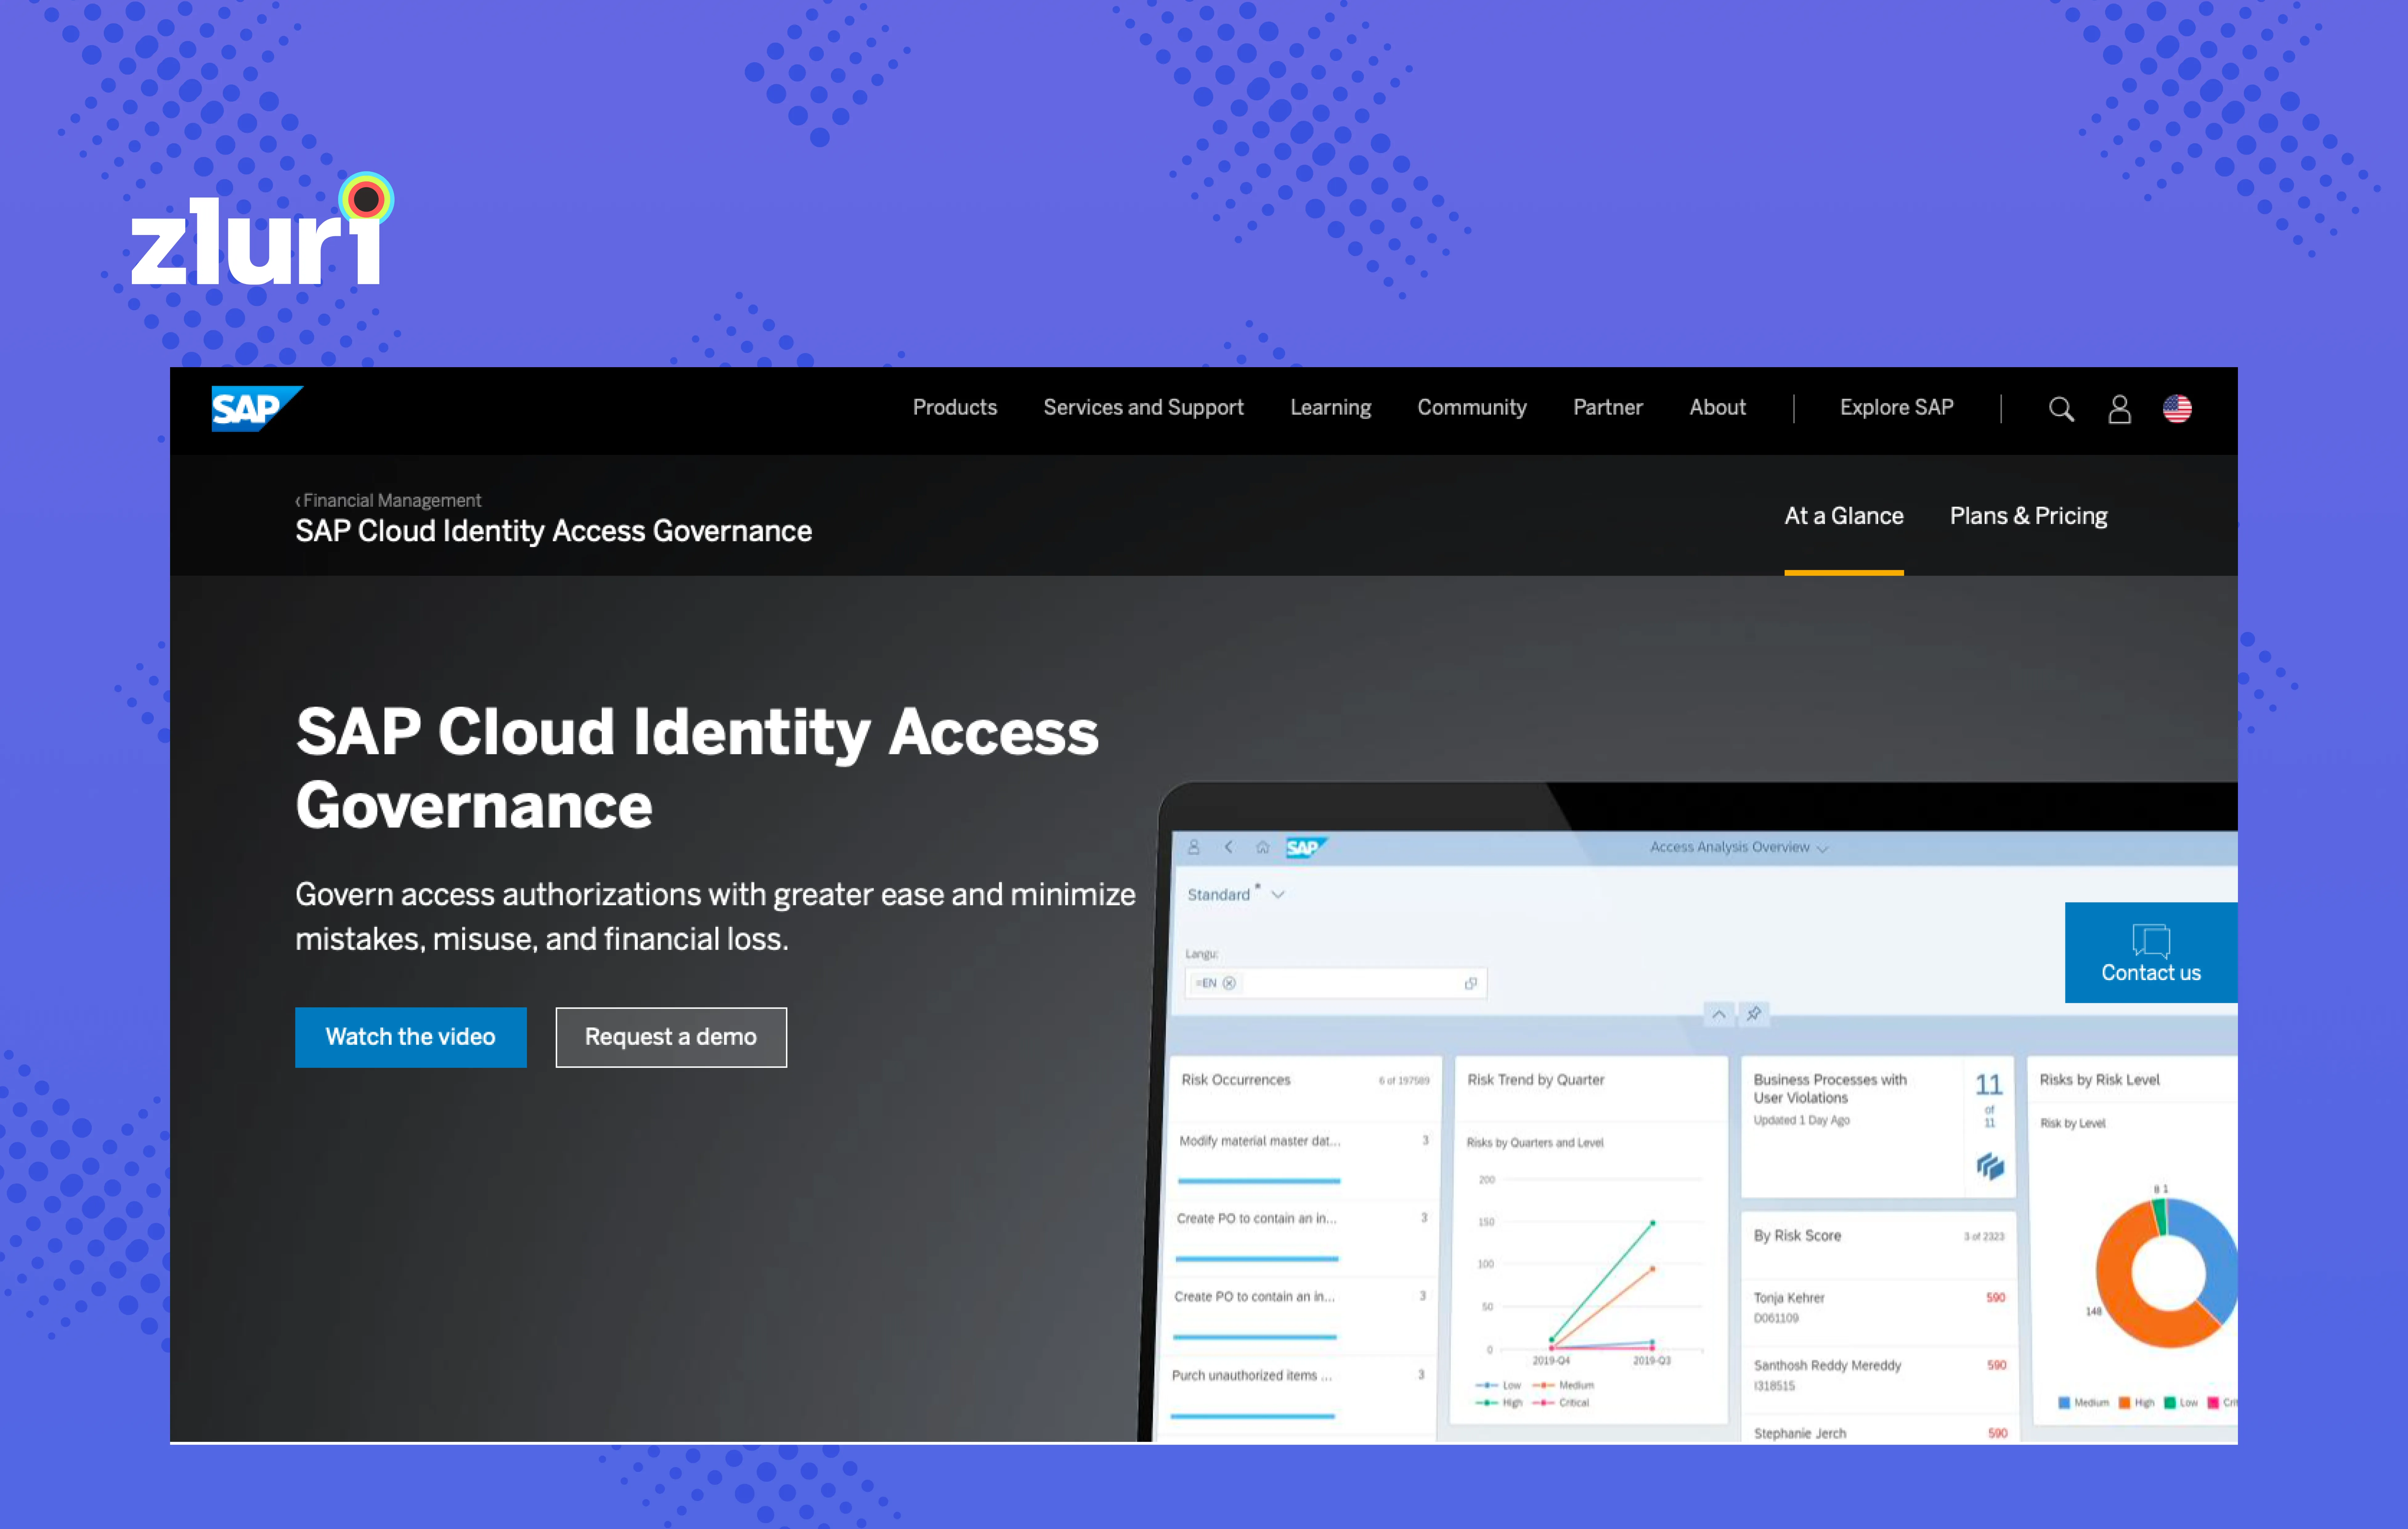Click the Langu input field

[1336, 983]
